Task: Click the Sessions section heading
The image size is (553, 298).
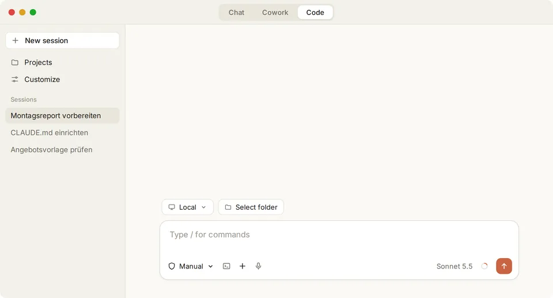Action: (24, 100)
